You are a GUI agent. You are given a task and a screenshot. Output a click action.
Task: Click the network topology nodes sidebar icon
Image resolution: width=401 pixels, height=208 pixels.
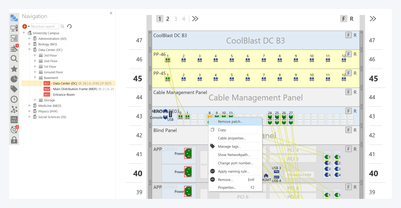14,109
